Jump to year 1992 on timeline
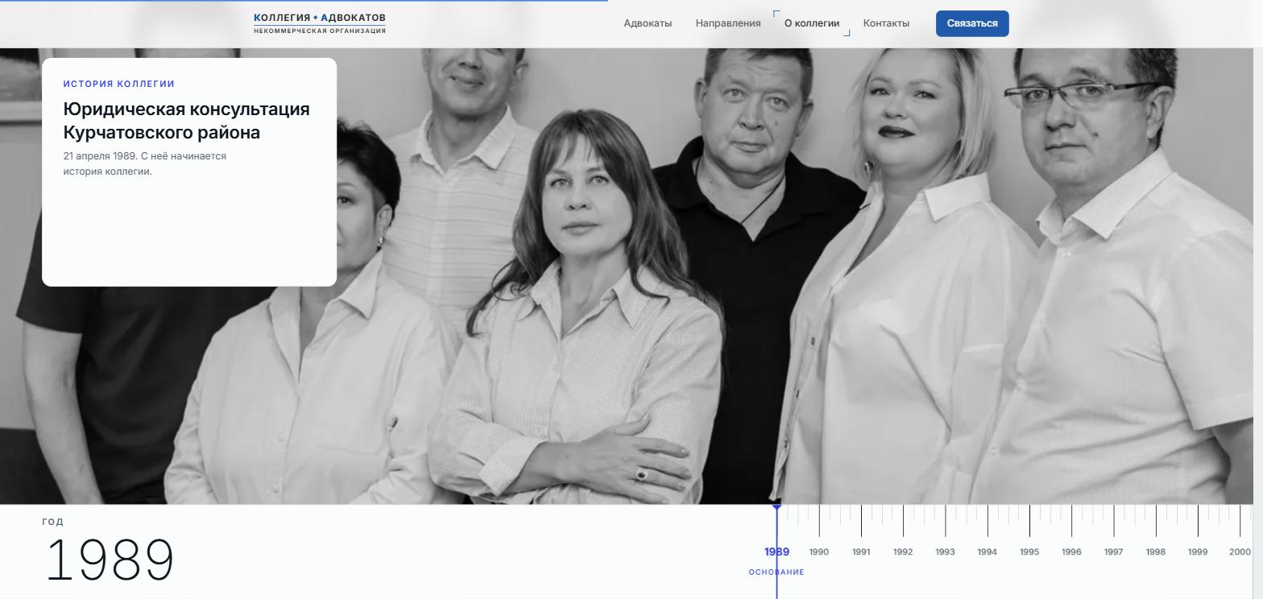The width and height of the screenshot is (1263, 599). point(903,552)
